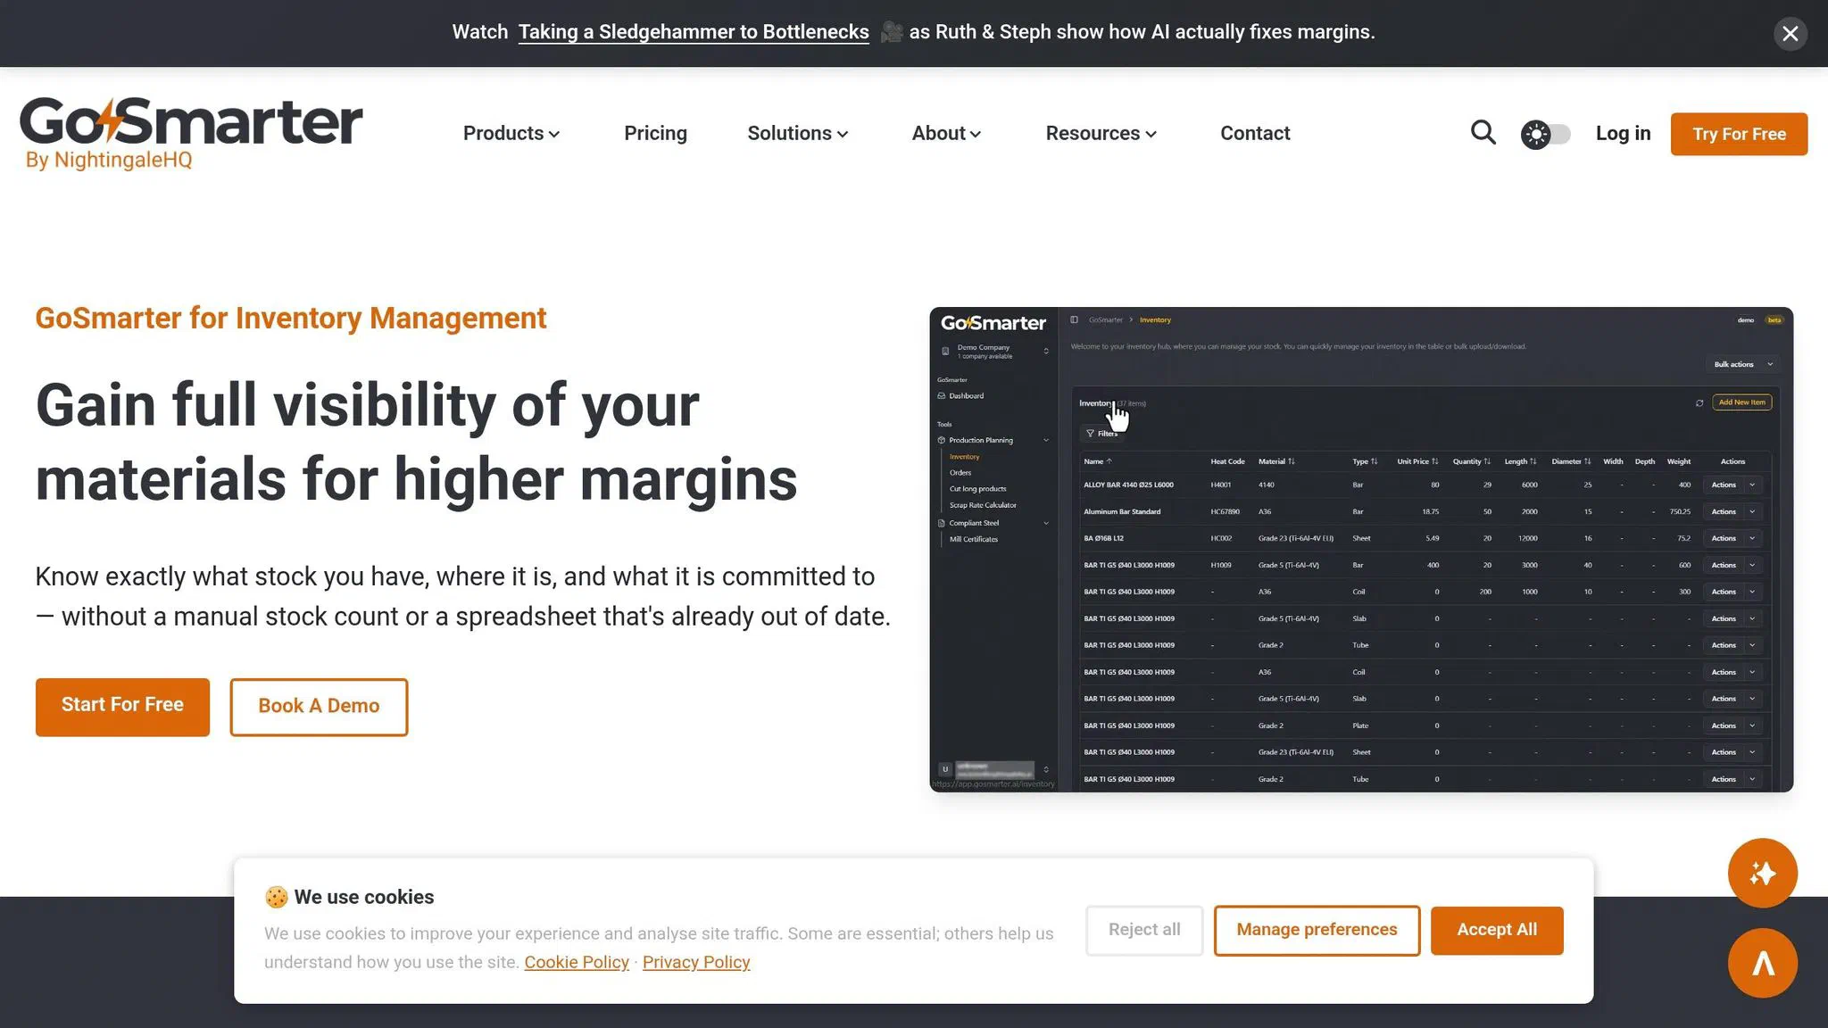The width and height of the screenshot is (1828, 1028).
Task: Expand the Demo Company switcher
Action: [1046, 352]
